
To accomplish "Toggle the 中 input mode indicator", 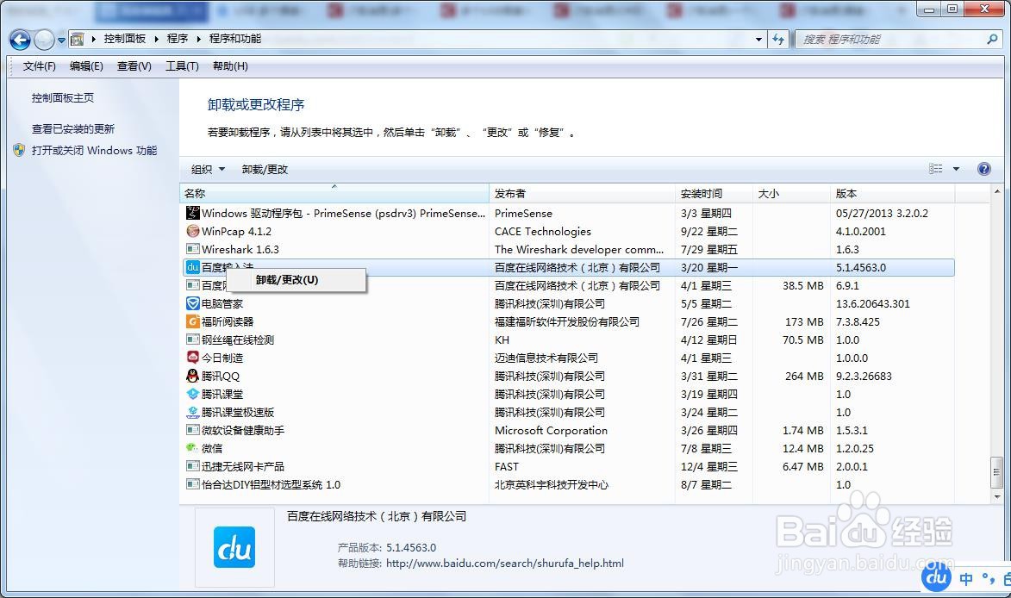I will click(966, 579).
